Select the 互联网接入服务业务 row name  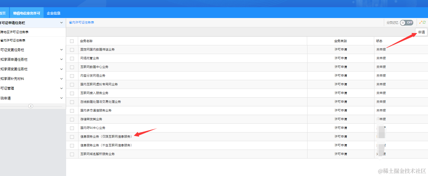94,93
